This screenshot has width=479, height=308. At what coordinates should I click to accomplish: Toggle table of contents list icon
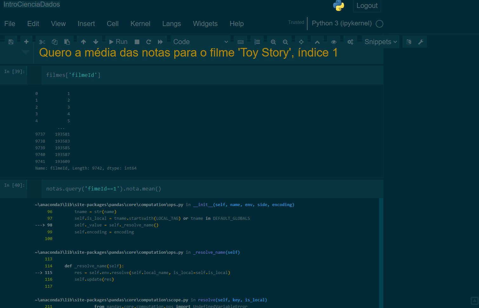257,42
